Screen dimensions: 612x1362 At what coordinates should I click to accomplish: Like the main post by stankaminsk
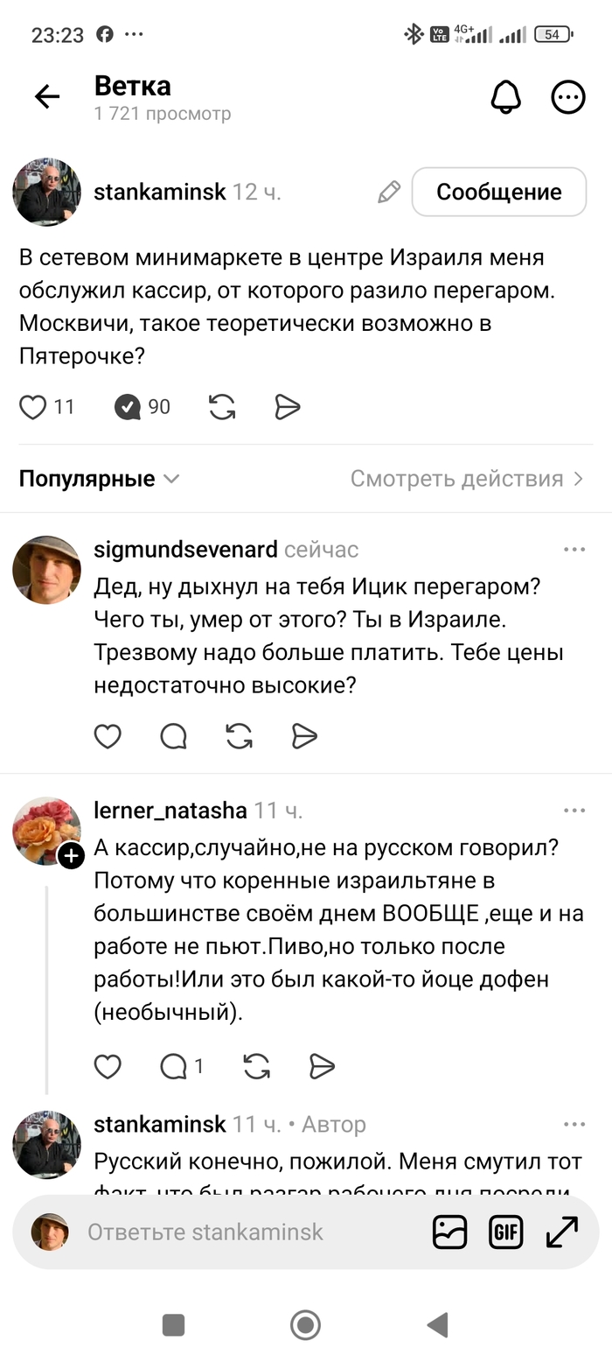[33, 407]
